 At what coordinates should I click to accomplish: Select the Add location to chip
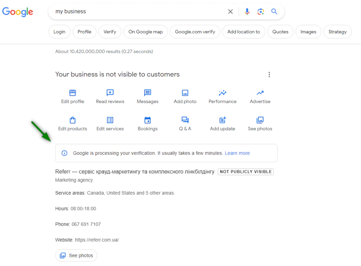point(244,32)
